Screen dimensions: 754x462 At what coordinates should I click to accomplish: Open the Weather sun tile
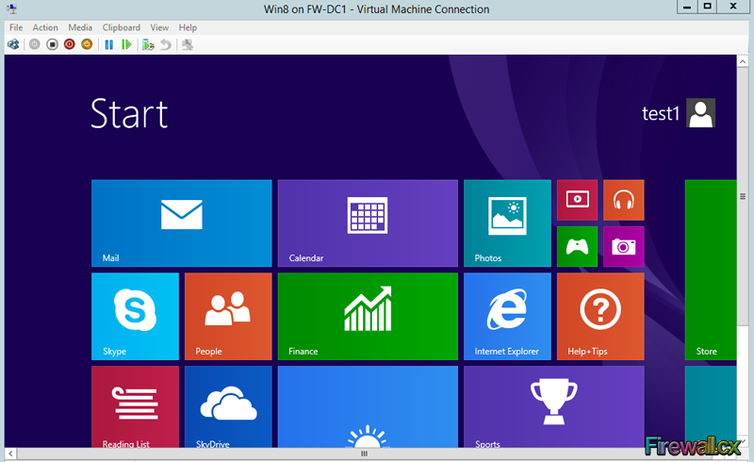click(368, 406)
